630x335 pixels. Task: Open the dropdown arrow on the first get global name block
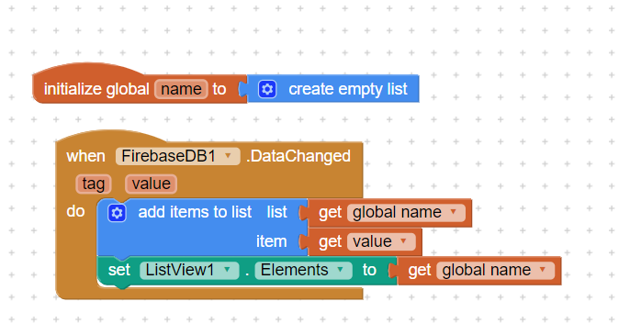pyautogui.click(x=454, y=212)
